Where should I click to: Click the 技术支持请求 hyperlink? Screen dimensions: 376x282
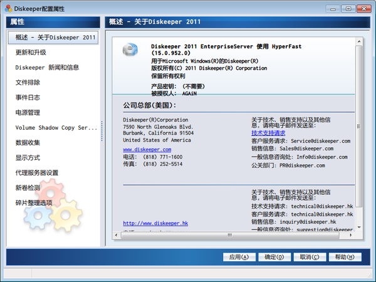click(268, 133)
